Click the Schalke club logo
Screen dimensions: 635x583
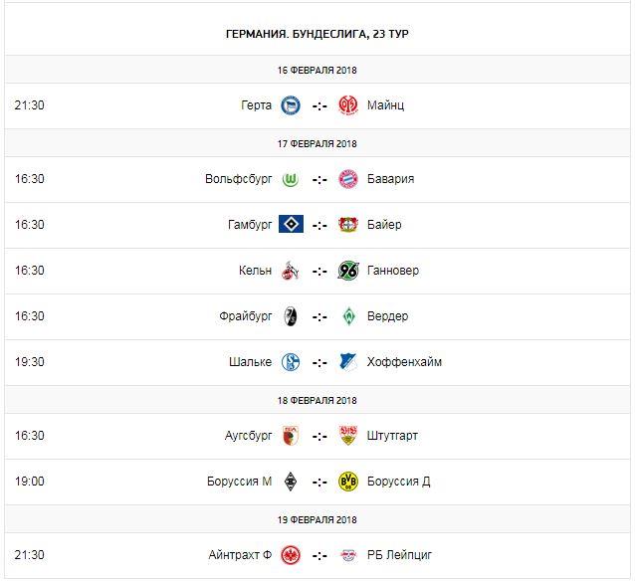click(291, 362)
